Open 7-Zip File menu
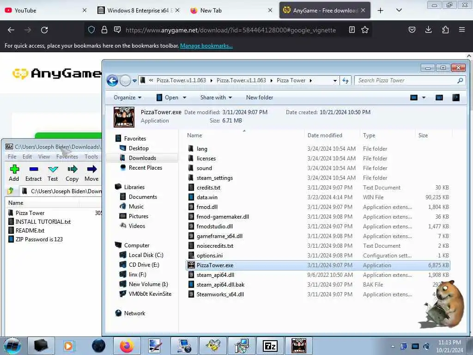The height and width of the screenshot is (355, 473). pyautogui.click(x=12, y=157)
